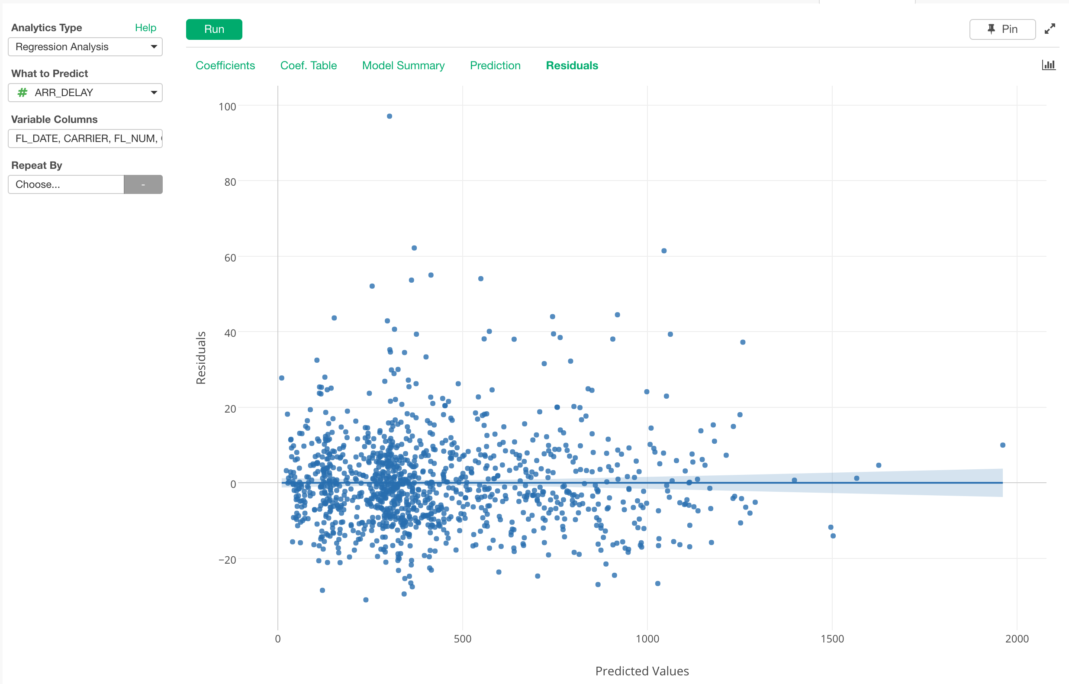Click the bar chart icon
This screenshot has height=684, width=1069.
coord(1049,65)
